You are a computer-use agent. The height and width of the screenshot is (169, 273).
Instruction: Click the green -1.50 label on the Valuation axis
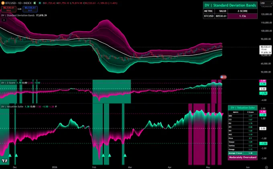coord(263,143)
